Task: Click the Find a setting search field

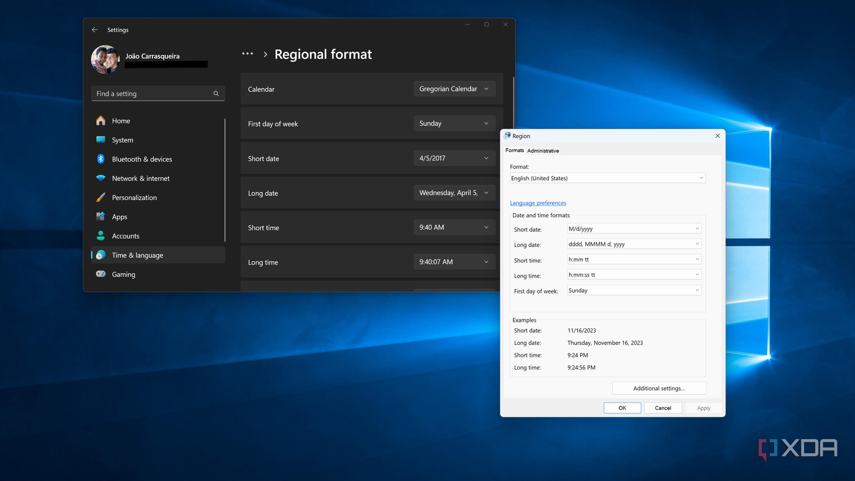Action: click(152, 94)
